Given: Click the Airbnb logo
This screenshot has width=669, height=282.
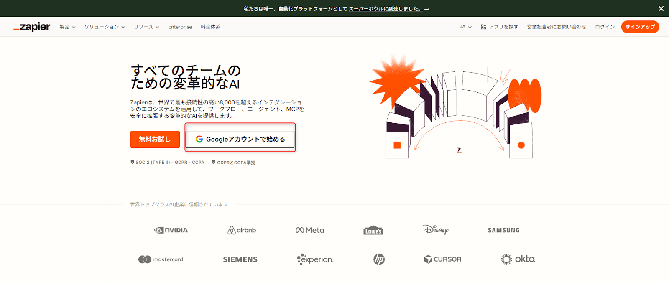Looking at the screenshot, I should coord(242,230).
